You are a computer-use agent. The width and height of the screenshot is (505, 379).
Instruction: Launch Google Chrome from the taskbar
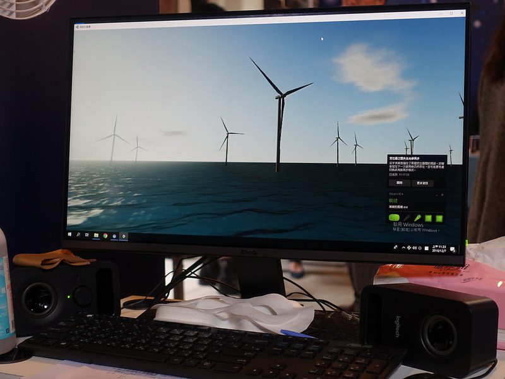[105, 236]
